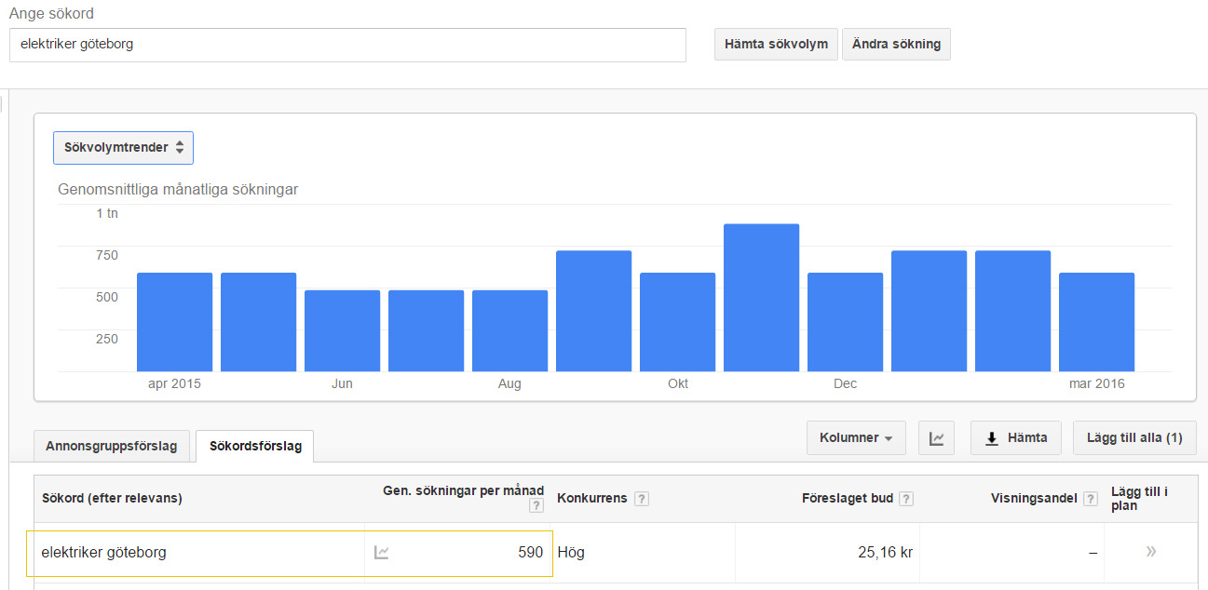
Task: Expand the Sökvolymtrender dropdown
Action: pyautogui.click(x=124, y=148)
